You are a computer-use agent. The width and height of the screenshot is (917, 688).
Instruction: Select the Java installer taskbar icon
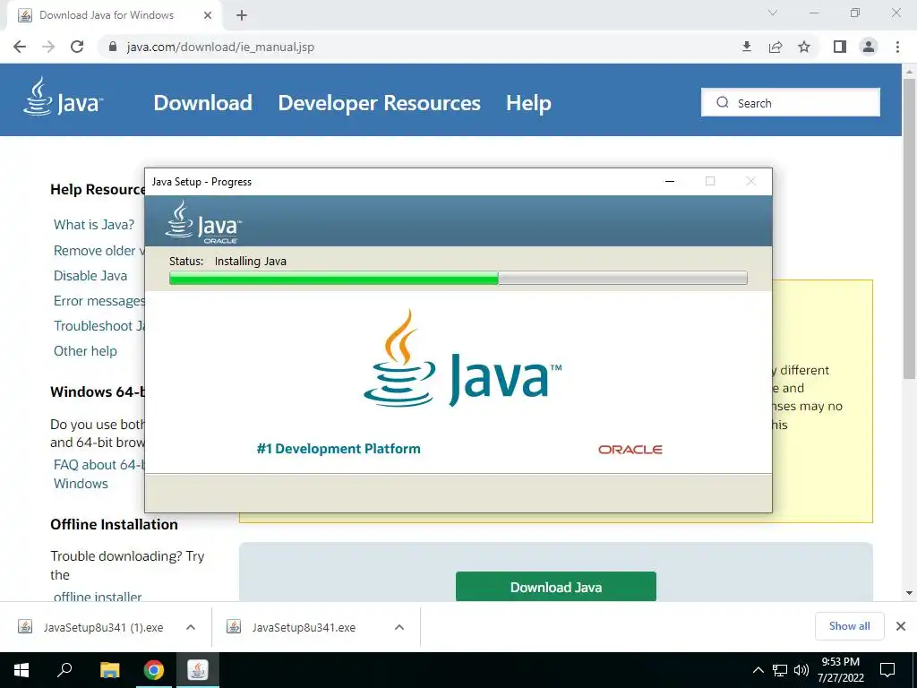click(198, 670)
